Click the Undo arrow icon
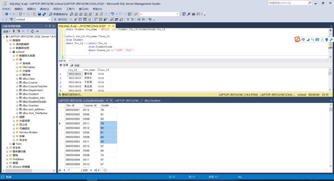Image resolution: width=334 pixels, height=181 pixels. [113, 14]
